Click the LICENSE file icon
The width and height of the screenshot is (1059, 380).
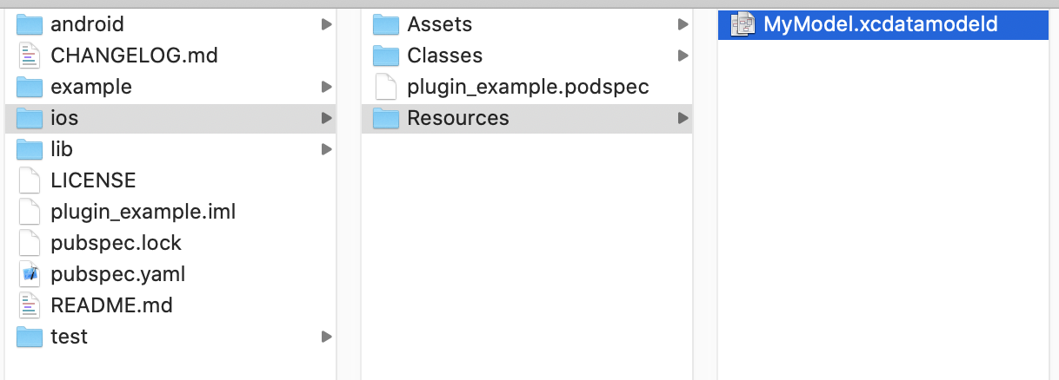[x=30, y=180]
